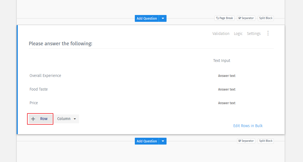Image resolution: width=303 pixels, height=162 pixels.
Task: Select the Overall Experience row label
Action: point(45,76)
